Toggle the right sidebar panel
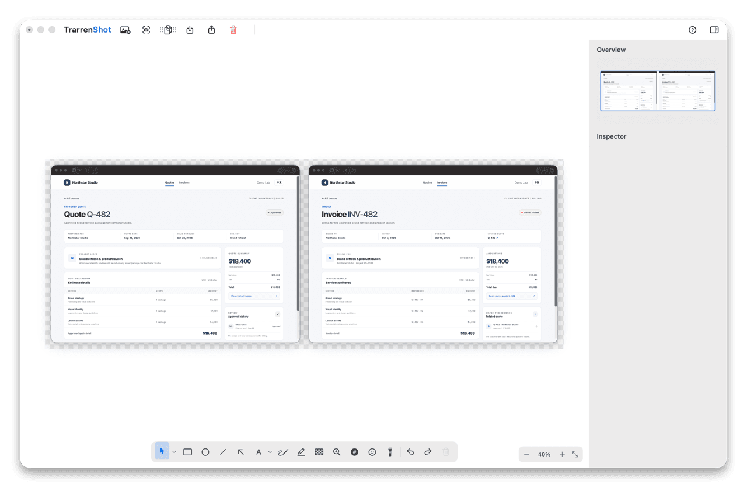This screenshot has width=747, height=488. point(714,30)
